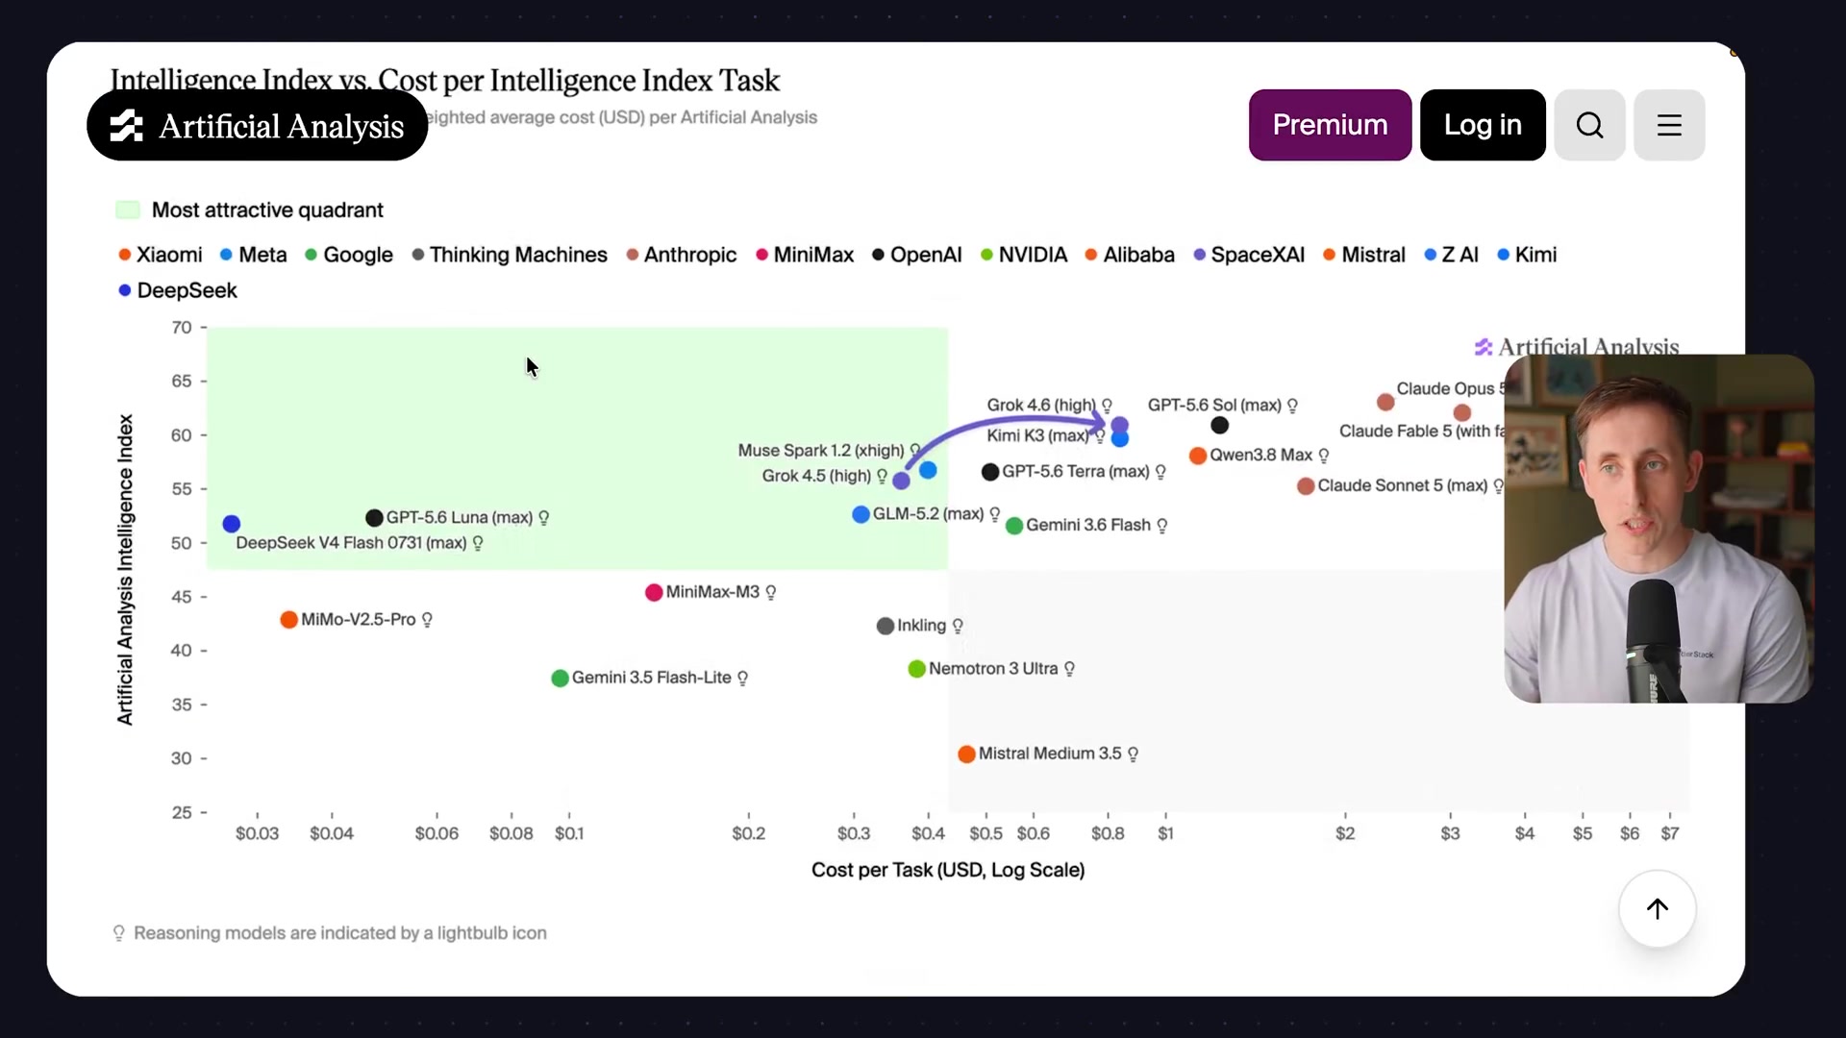Toggle the Alibaba legend entry

[x=1130, y=255]
